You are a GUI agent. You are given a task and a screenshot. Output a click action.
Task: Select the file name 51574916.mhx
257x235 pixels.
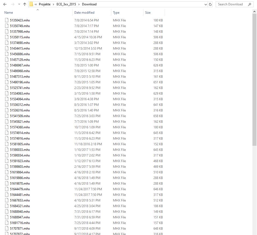[20, 138]
